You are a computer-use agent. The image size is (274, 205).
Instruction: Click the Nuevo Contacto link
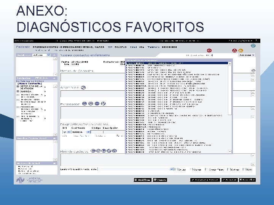pos(30,84)
